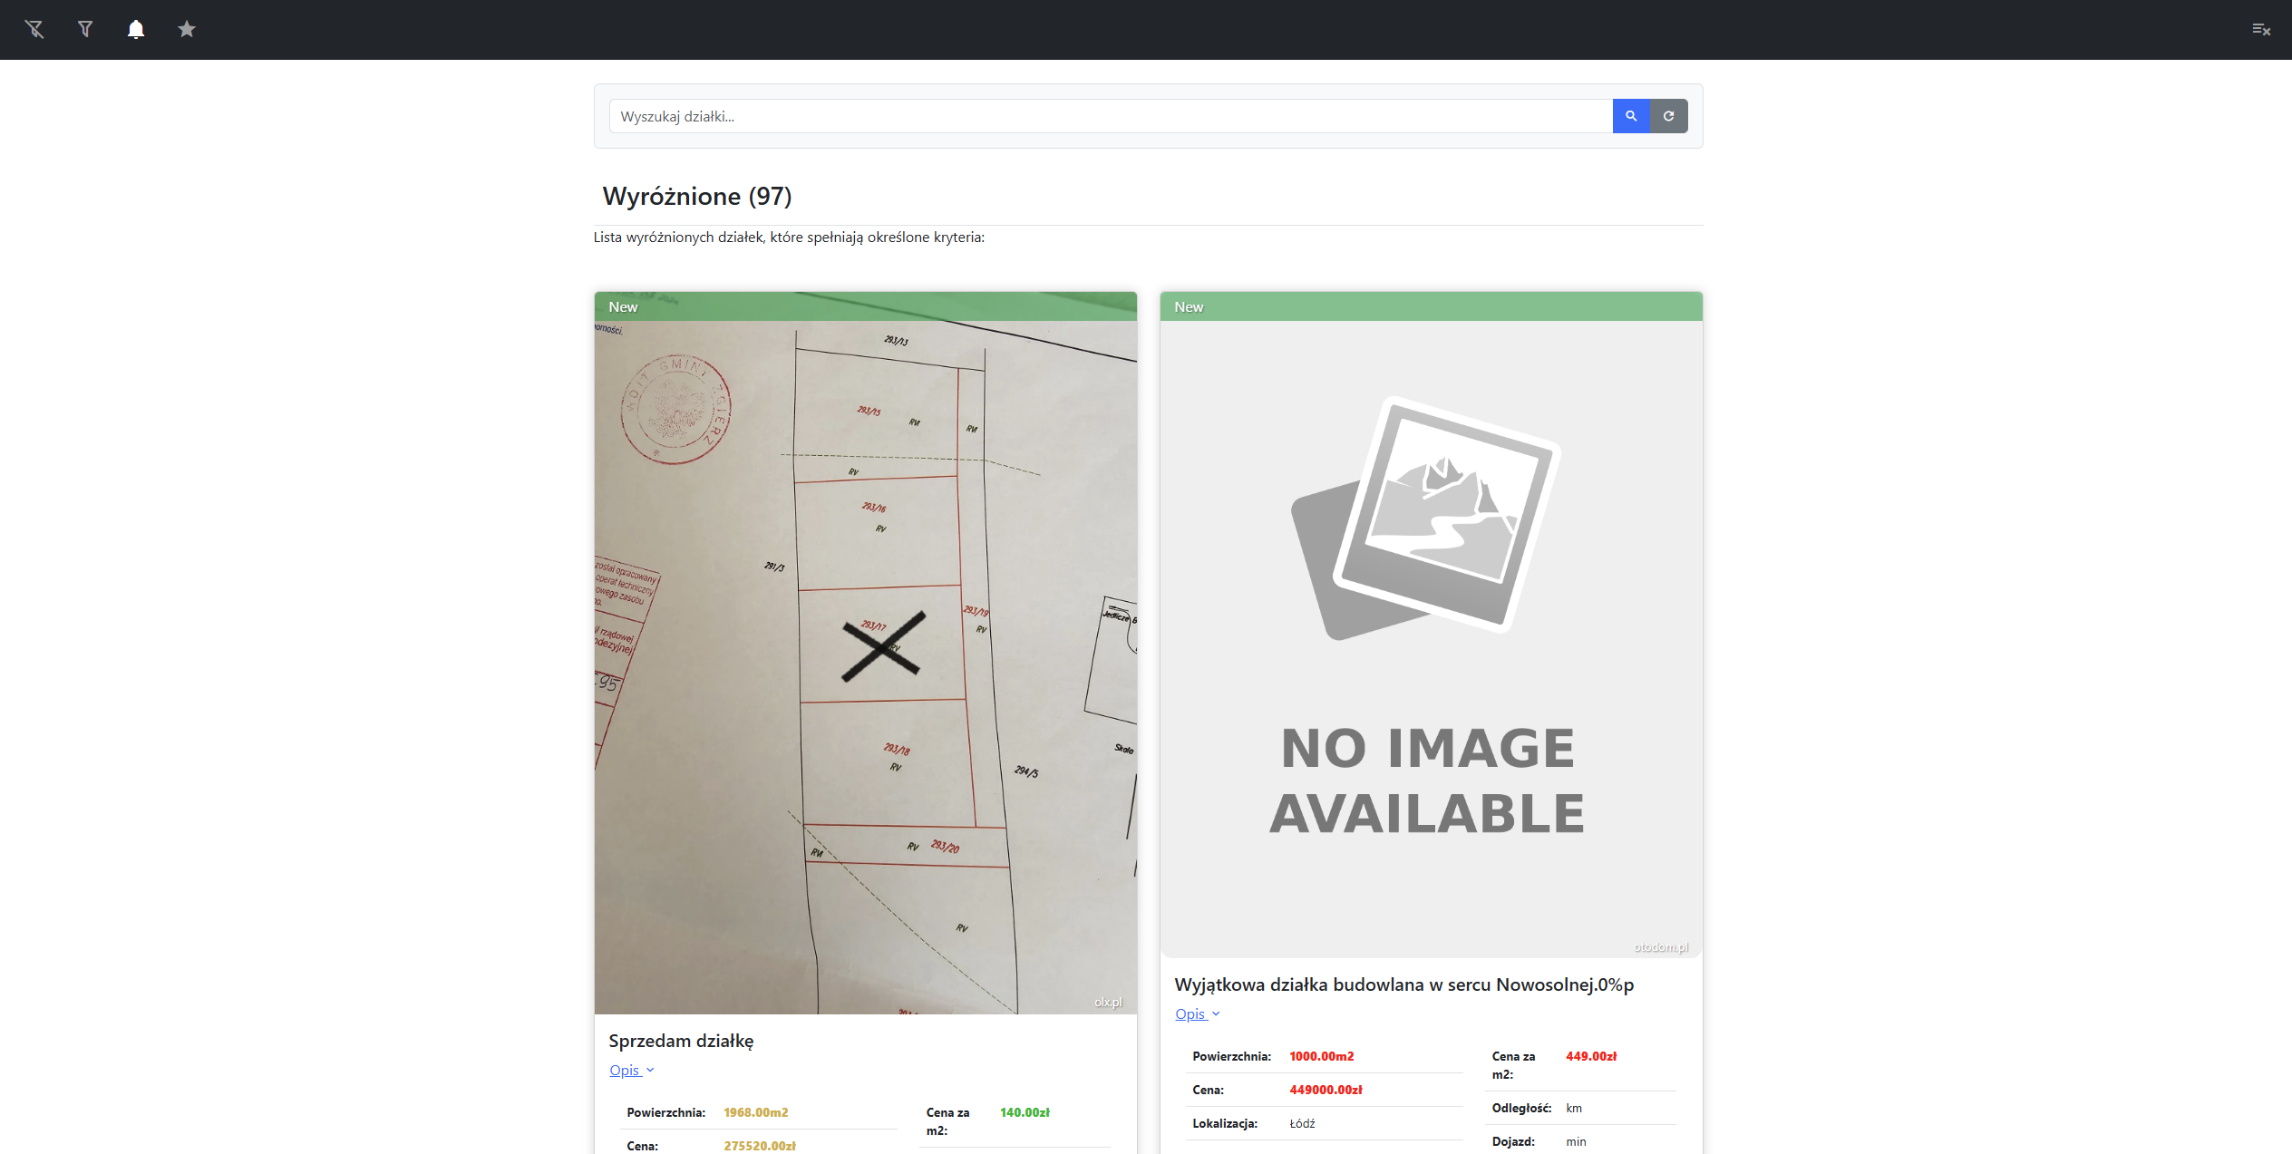
Task: Click the list-close icon top right
Action: click(x=2260, y=29)
